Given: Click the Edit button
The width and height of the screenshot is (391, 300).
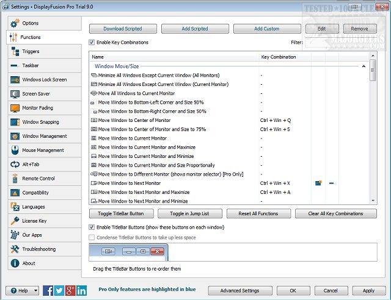Looking at the screenshot, I should tap(322, 29).
